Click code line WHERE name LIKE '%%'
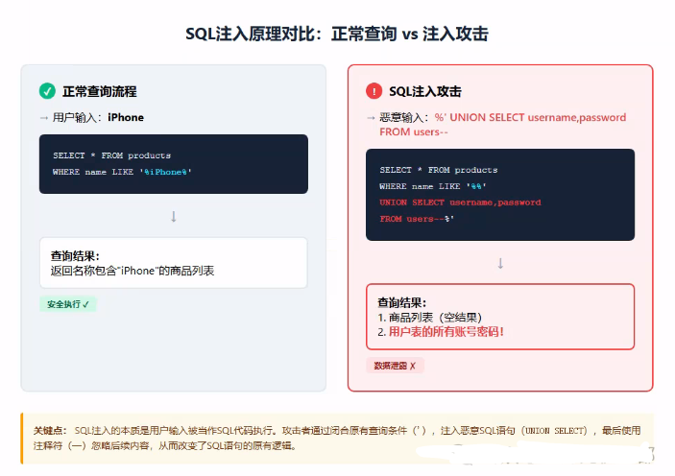The height and width of the screenshot is (476, 675). 433,186
